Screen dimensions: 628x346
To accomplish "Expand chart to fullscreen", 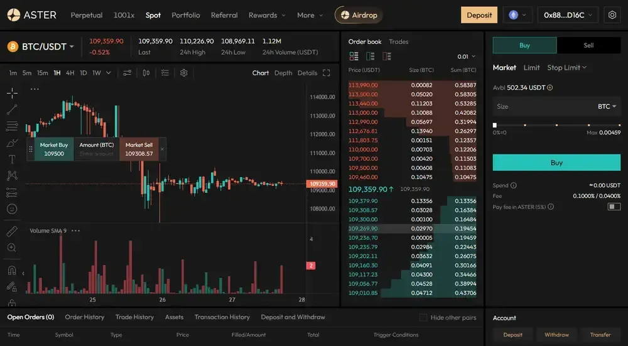I will (327, 73).
